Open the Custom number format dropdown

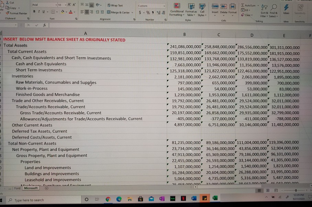pos(164,6)
